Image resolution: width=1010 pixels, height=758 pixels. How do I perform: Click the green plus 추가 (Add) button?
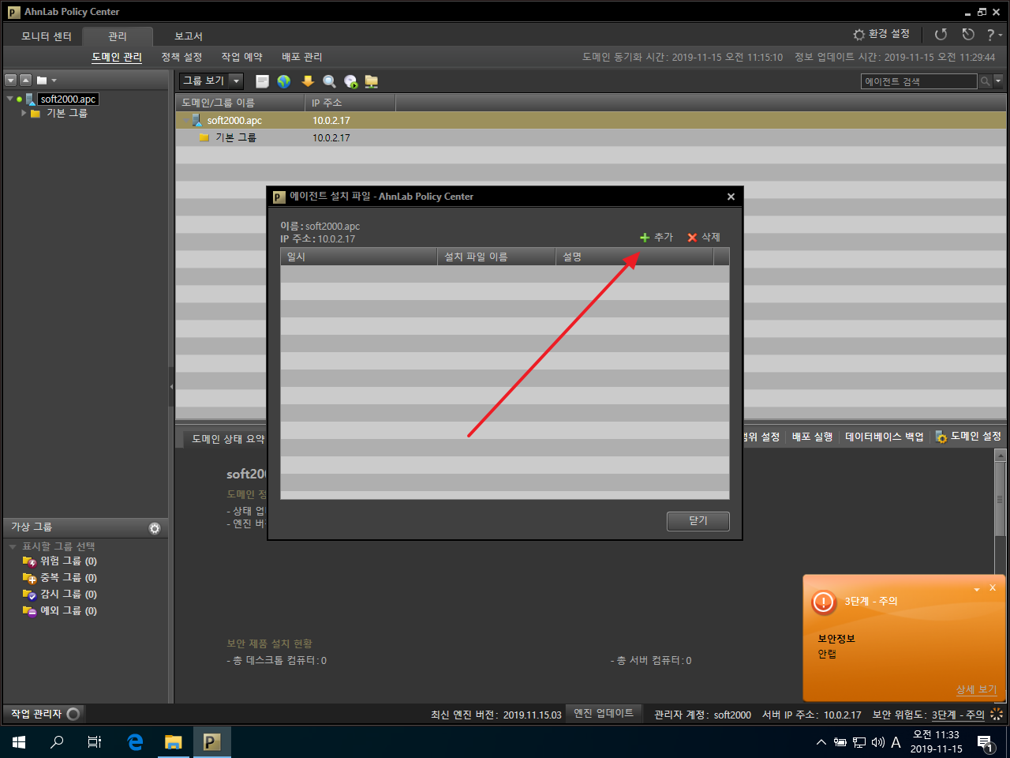[x=656, y=237]
